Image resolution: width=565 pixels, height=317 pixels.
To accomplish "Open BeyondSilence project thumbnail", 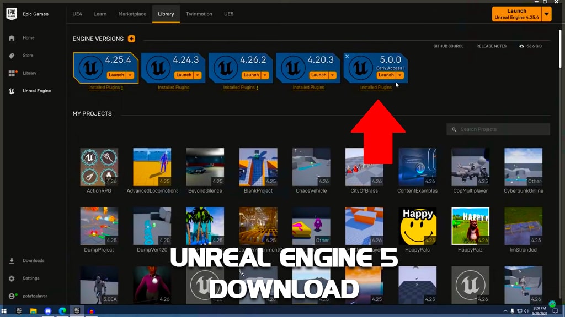I will coord(205,167).
